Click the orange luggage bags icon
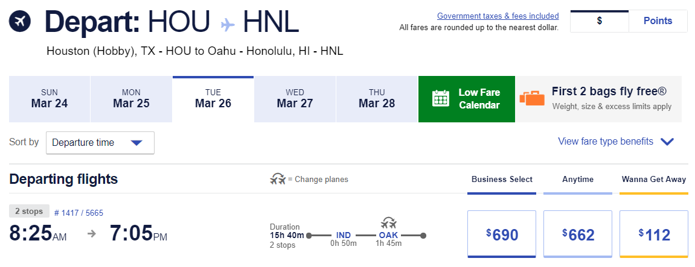 point(531,99)
